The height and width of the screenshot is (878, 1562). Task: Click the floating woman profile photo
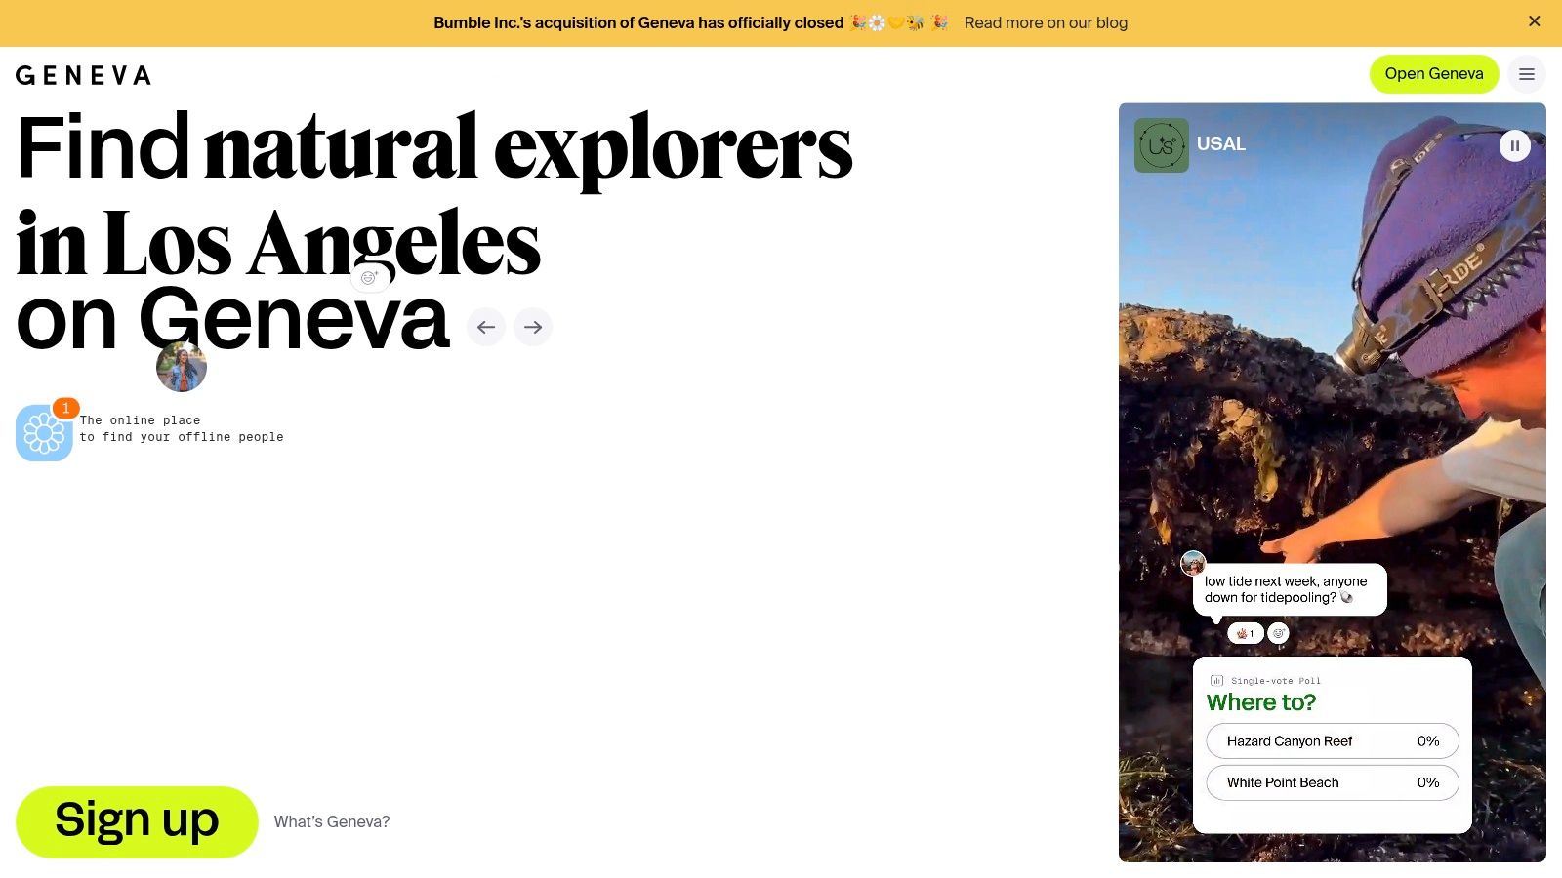pos(182,367)
